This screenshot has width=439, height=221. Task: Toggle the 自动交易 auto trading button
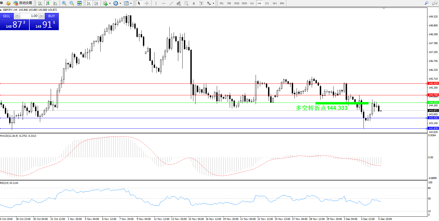(x=23, y=3)
